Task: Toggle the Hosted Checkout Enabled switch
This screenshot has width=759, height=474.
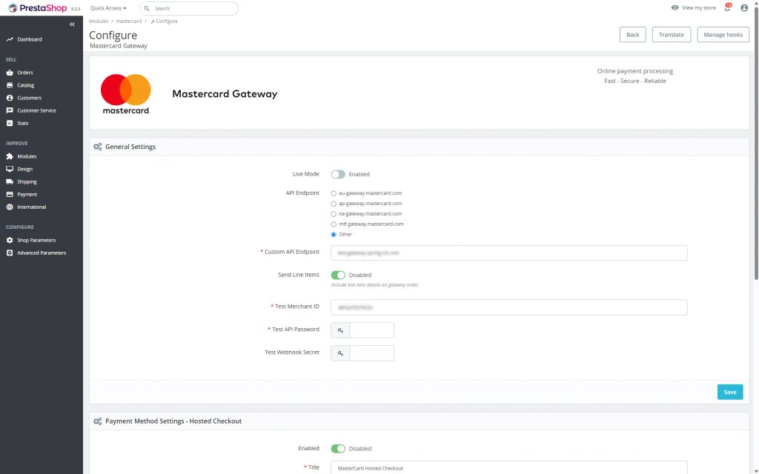Action: [x=338, y=448]
